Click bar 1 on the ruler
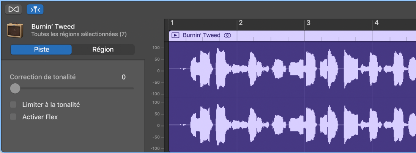 [172, 23]
